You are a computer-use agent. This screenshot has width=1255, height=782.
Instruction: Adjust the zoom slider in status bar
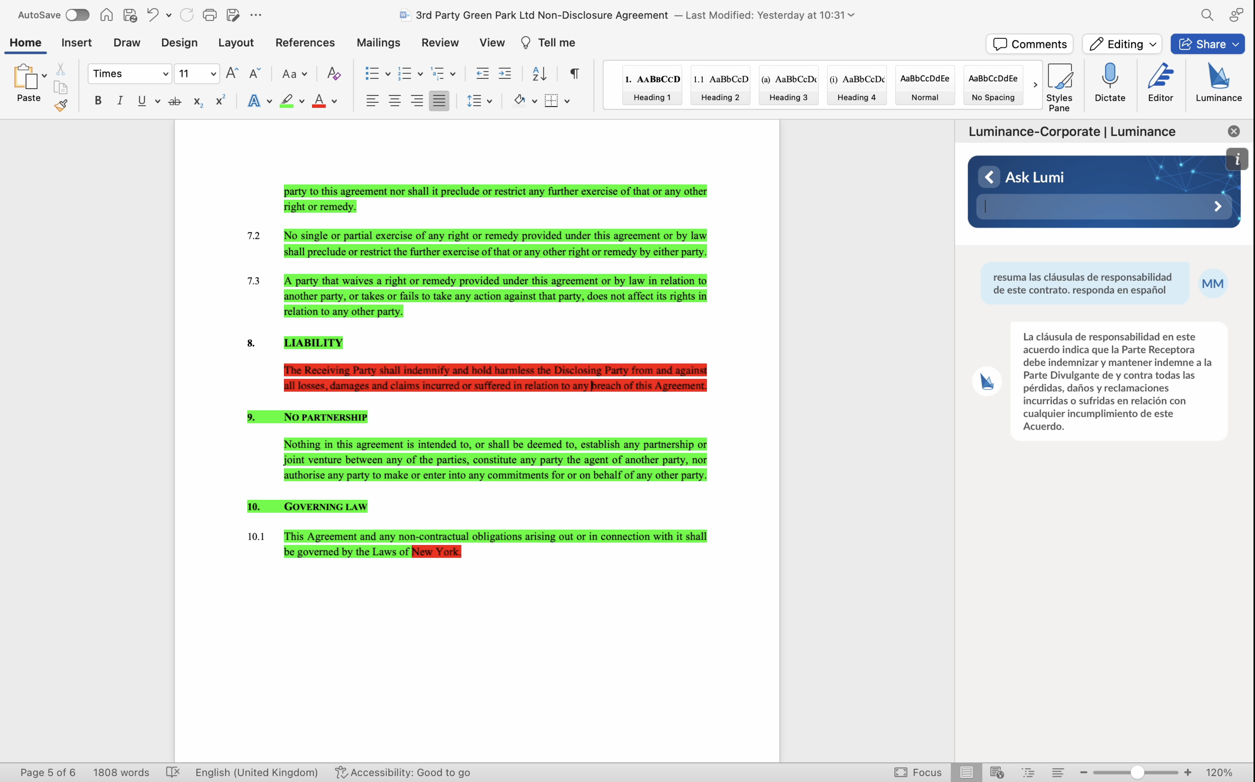click(x=1136, y=772)
